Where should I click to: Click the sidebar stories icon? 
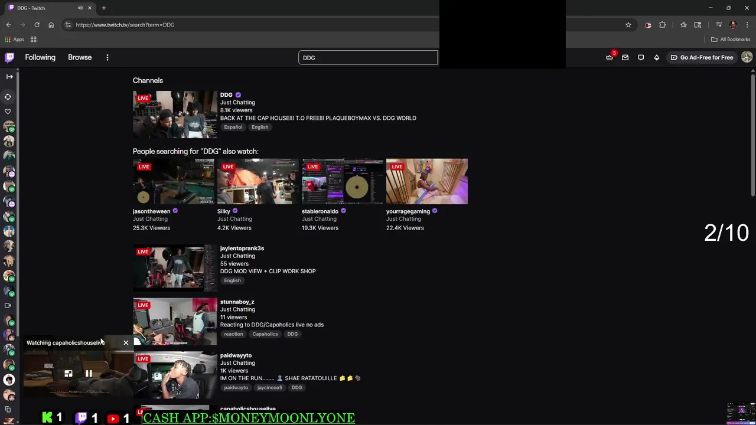click(8, 96)
